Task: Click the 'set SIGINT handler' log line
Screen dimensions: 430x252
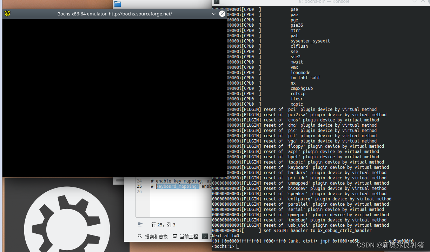Action: click(292, 231)
